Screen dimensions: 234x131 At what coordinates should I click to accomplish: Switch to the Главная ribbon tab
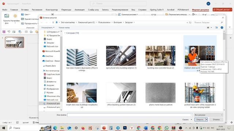click(x=14, y=10)
